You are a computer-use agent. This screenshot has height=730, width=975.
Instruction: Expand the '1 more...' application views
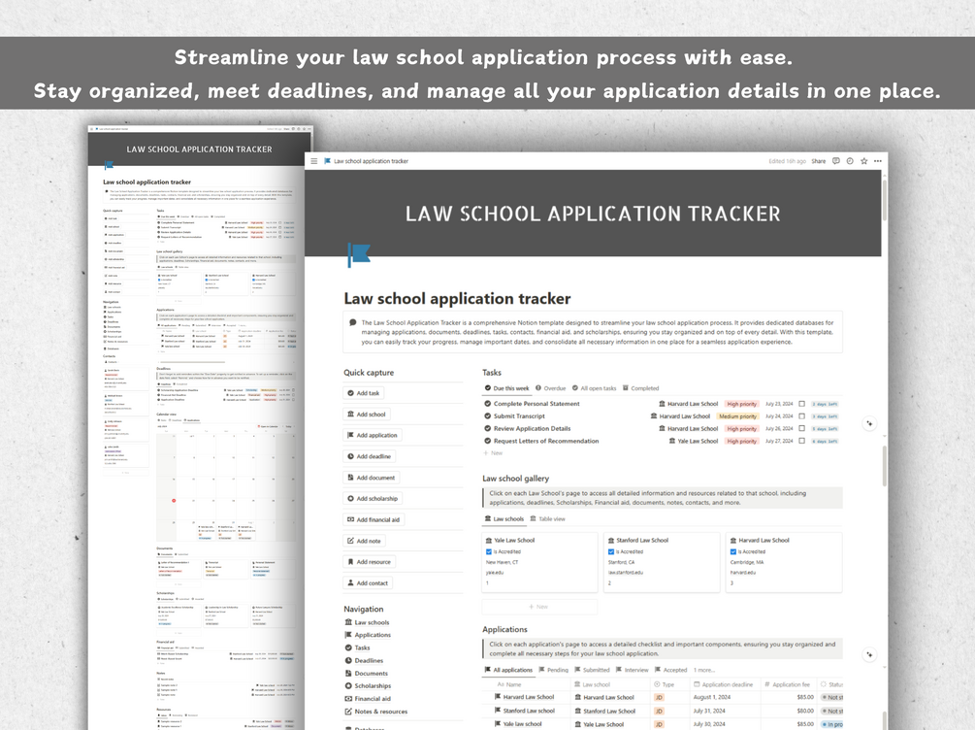[x=704, y=670]
